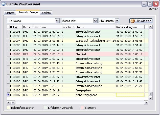
Task: Sort by the Dienst column header
Action: [27, 27]
